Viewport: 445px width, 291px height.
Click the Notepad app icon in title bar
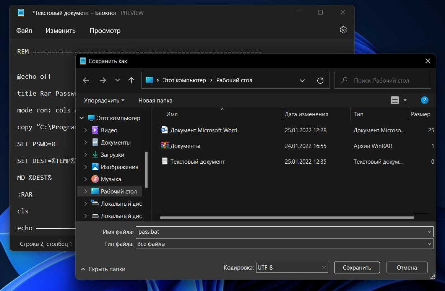21,13
